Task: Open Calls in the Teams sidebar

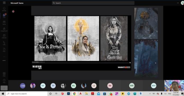Action: coord(4,43)
